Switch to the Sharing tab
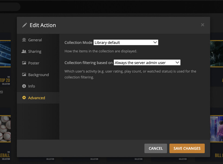This screenshot has width=223, height=164. (x=38, y=52)
